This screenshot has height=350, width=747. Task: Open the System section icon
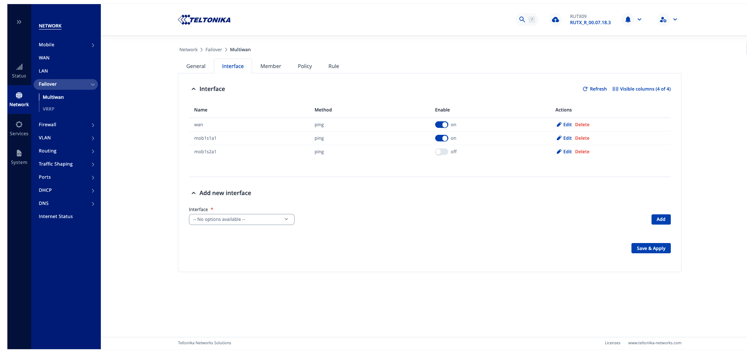click(x=19, y=157)
